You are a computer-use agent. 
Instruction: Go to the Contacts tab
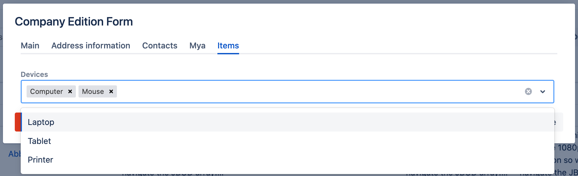pos(160,46)
